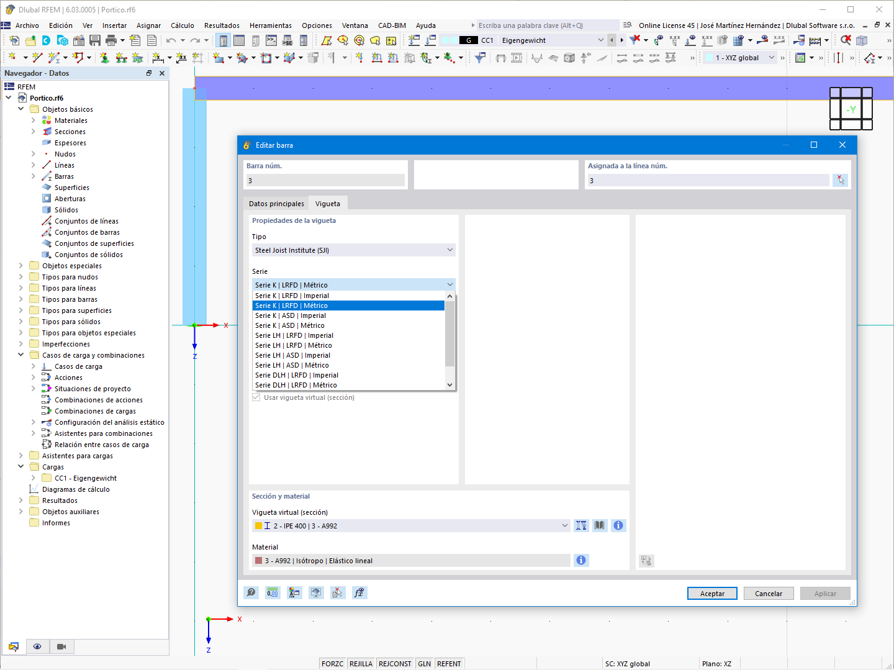The width and height of the screenshot is (894, 670).
Task: Toggle the navigator panel toolbar button
Action: point(223,40)
